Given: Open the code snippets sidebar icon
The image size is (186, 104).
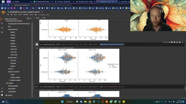Looking at the screenshot, I should tap(2, 88).
